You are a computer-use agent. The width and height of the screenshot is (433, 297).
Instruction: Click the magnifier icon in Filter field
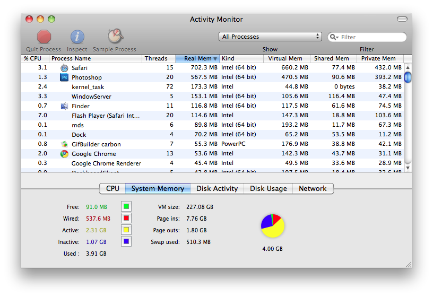[334, 37]
